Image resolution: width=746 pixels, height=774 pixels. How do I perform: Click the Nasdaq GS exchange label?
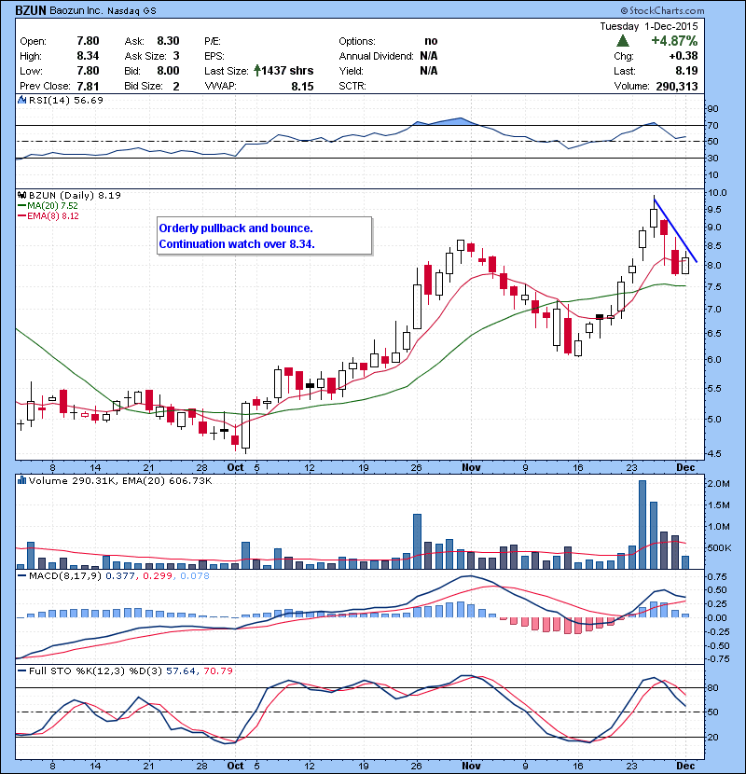pos(131,11)
